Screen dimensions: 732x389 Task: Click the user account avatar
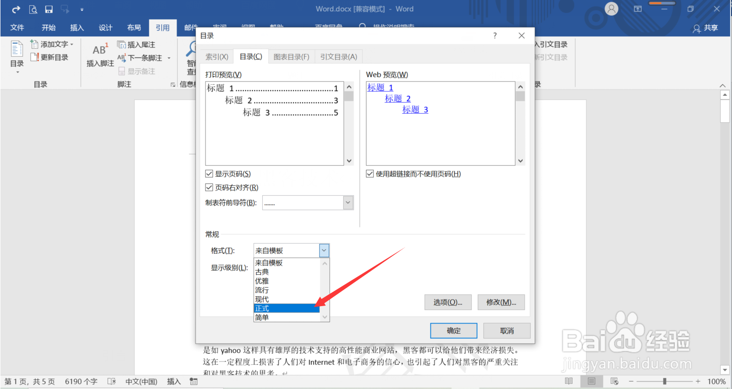click(x=612, y=9)
